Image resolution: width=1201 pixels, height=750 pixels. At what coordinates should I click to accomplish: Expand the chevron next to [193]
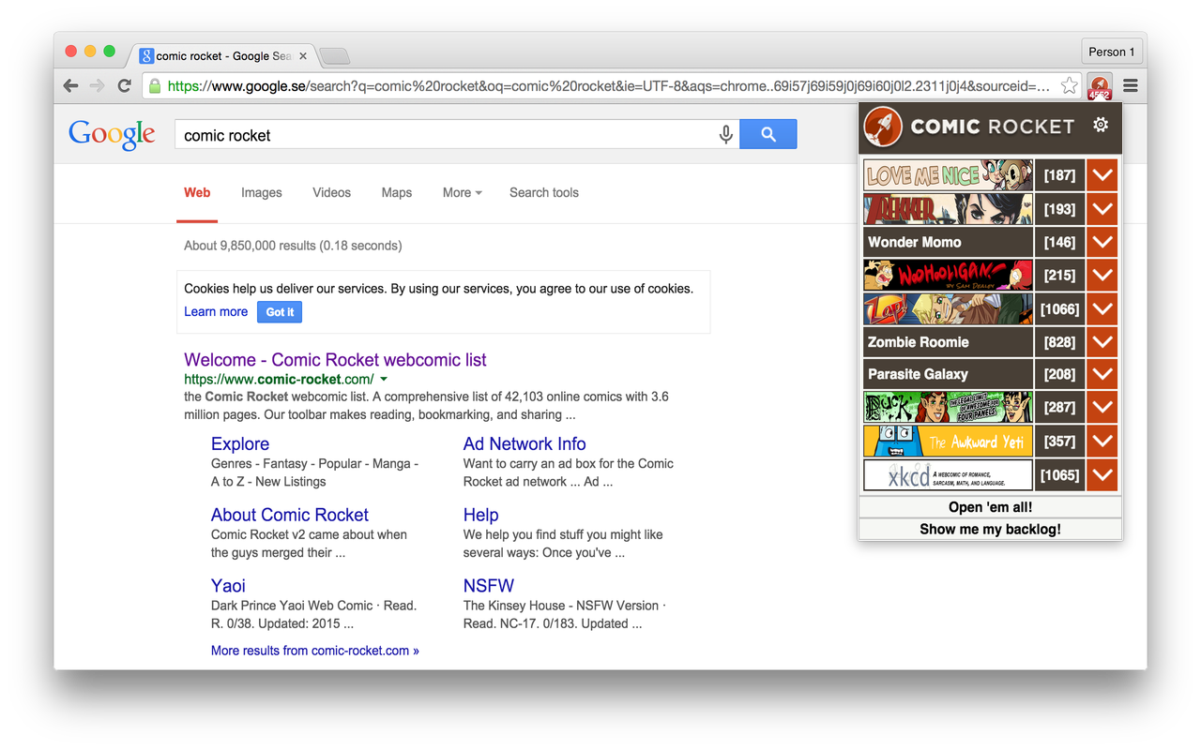click(1102, 209)
